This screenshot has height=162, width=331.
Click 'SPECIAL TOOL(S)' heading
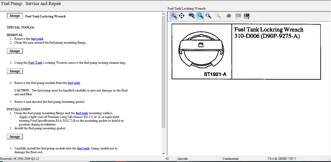21,27
